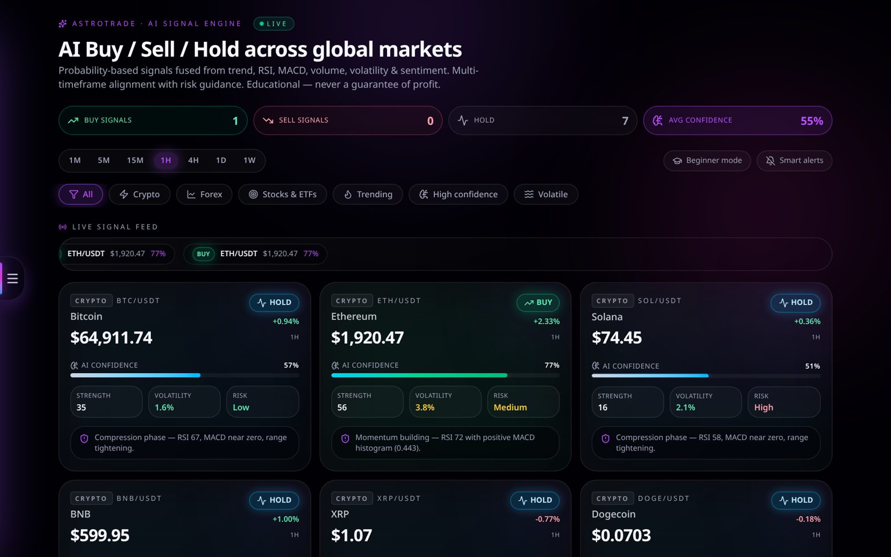Click the Sell Signals trending-down icon
The height and width of the screenshot is (557, 891).
tap(268, 120)
